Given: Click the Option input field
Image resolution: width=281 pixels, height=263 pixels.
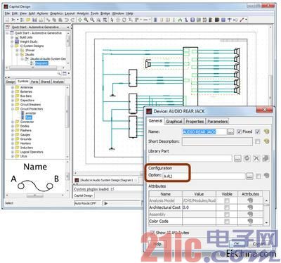Looking at the screenshot, I should click(204, 176).
